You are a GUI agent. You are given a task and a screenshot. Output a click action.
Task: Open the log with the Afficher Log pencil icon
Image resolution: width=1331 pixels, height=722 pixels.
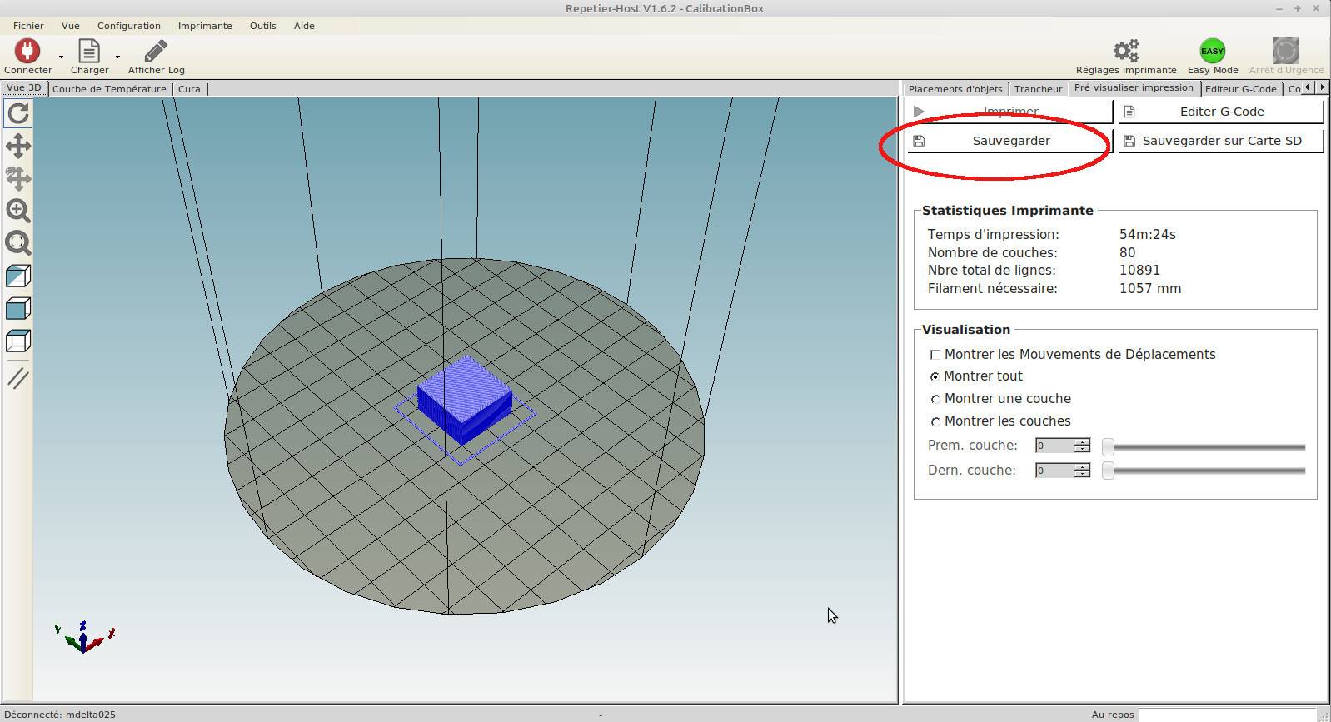156,51
